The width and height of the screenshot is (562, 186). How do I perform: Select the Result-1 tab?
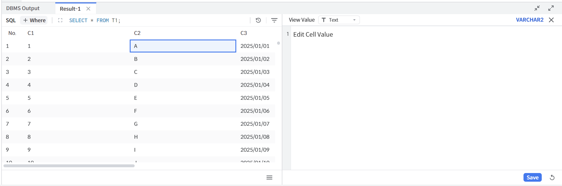click(70, 9)
